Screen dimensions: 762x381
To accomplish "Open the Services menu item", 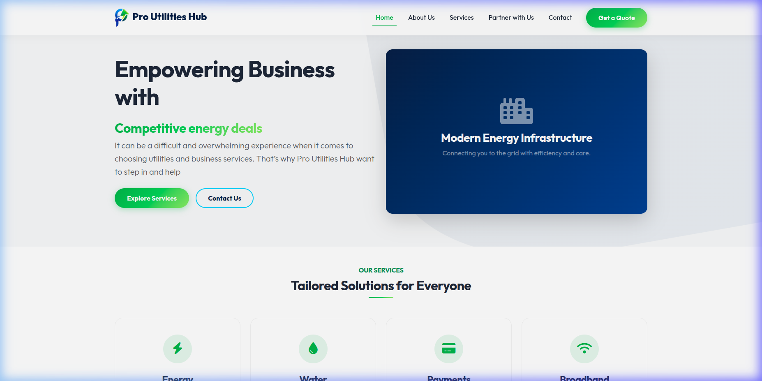I will click(462, 18).
